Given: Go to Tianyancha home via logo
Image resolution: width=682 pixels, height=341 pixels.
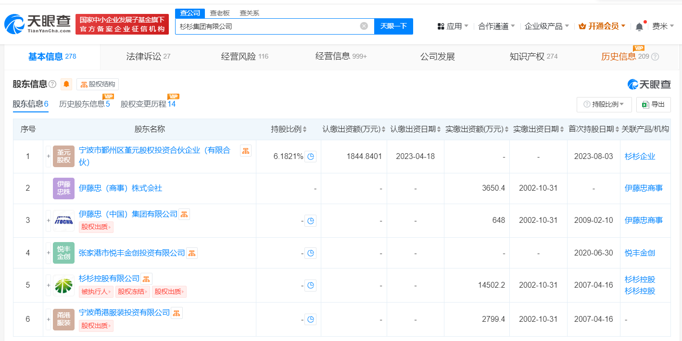Looking at the screenshot, I should [37, 24].
